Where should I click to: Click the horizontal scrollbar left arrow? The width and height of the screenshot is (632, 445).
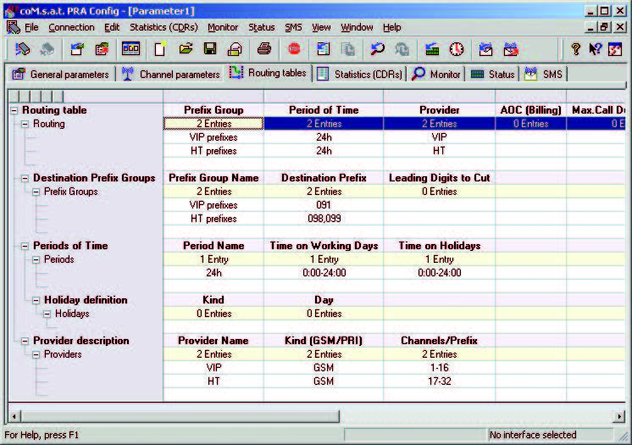pos(14,416)
